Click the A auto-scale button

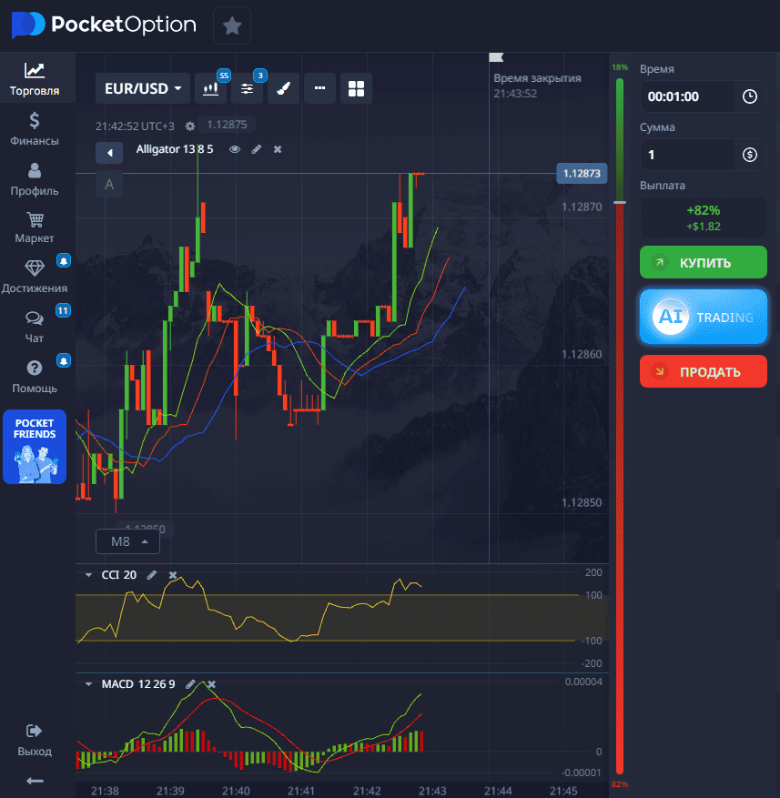(x=109, y=184)
